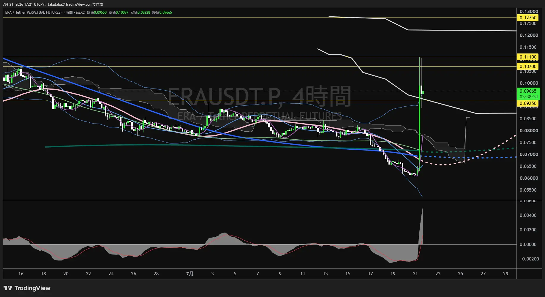Click date 21 on the time axis
Viewport: 545px width, 297px height.
click(416, 274)
